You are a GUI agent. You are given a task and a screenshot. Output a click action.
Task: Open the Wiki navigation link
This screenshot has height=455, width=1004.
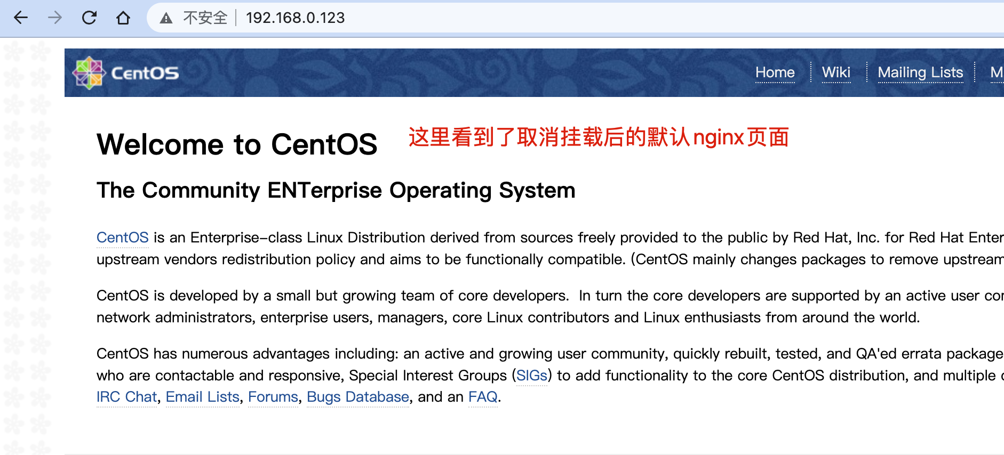(836, 72)
